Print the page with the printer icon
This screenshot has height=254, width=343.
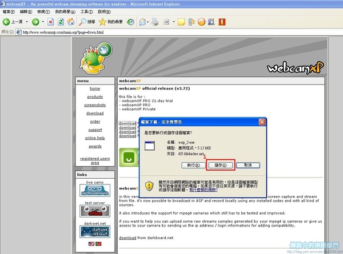(x=155, y=22)
